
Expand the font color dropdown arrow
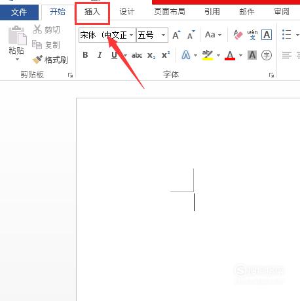(240, 55)
